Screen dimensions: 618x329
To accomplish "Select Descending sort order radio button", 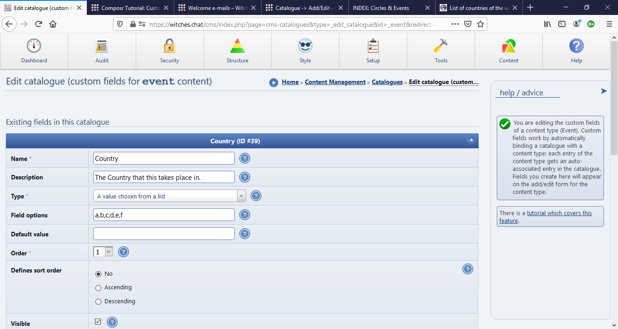I will click(99, 301).
